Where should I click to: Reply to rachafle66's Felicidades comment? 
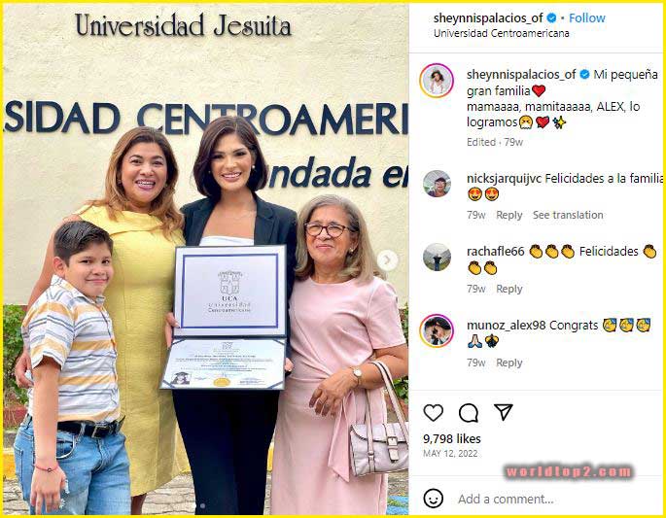pos(508,289)
